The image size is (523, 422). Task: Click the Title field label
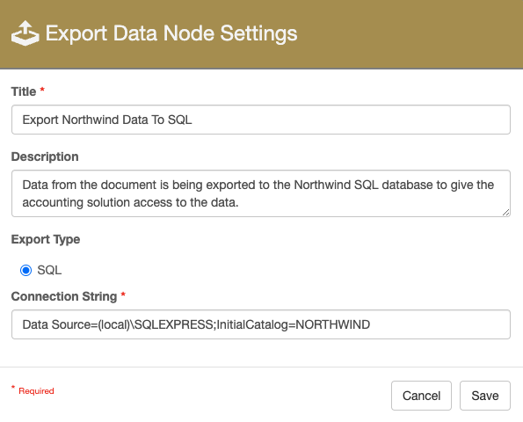(24, 91)
